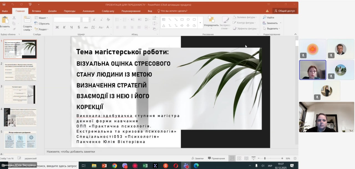Start slideshow from status bar icon
This screenshot has height=169, width=355.
point(253,158)
